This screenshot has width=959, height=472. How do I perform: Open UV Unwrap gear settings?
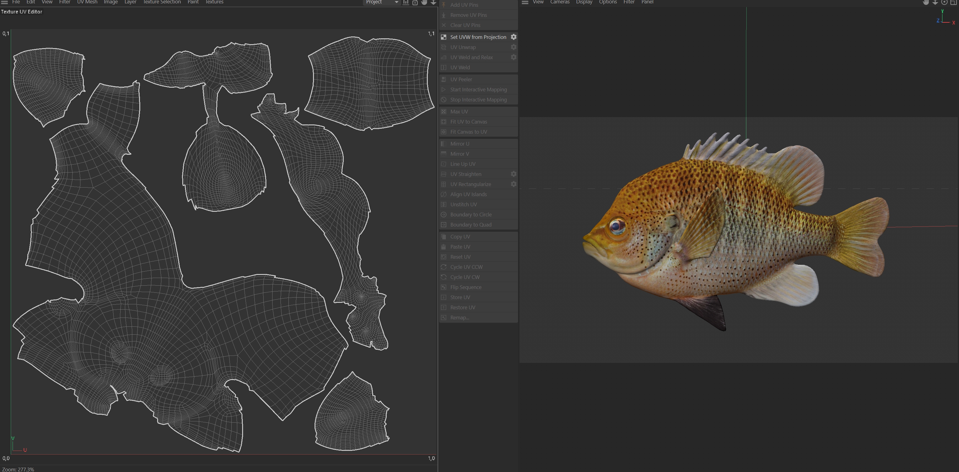coord(513,47)
